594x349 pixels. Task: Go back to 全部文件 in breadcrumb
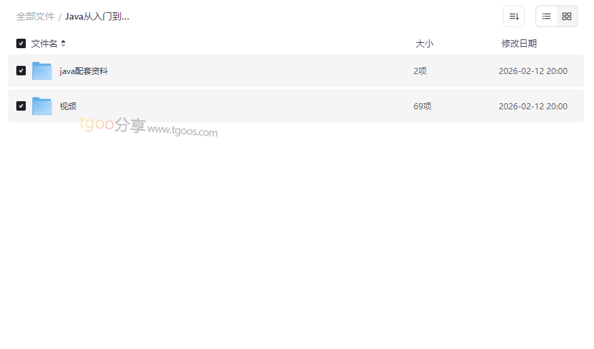coord(35,16)
